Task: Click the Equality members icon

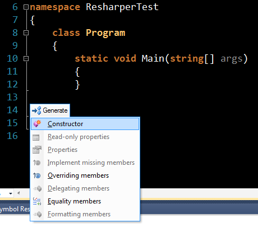Action: [x=37, y=201]
